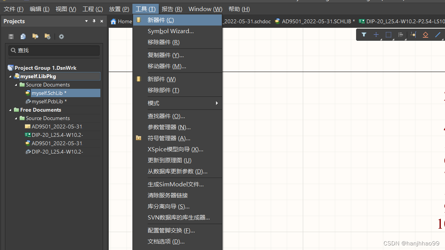The image size is (445, 250).
Task: Switch to AD9501_2022-05-31.SCHLIB tab
Action: (x=315, y=21)
